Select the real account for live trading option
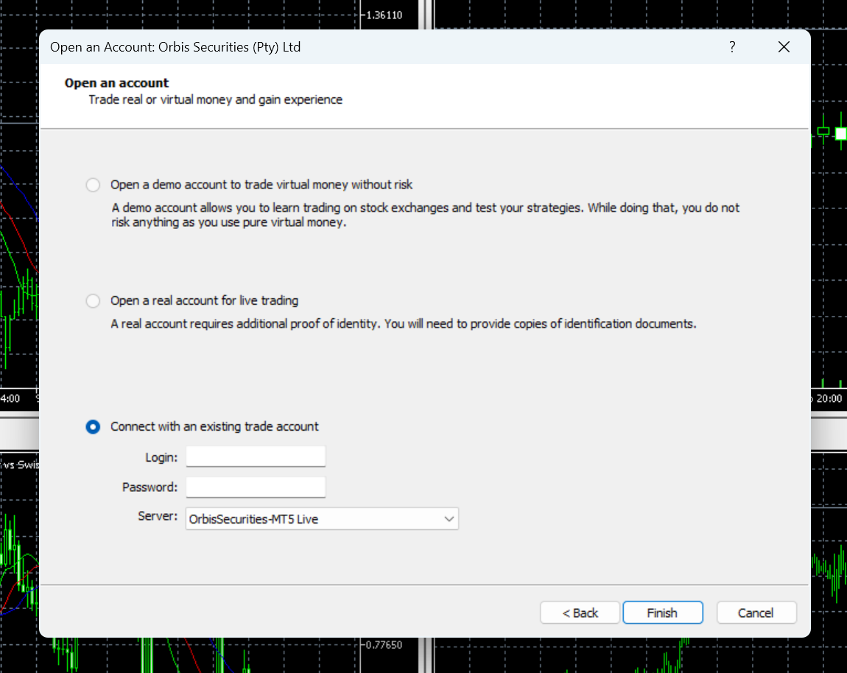Viewport: 847px width, 673px height. coord(93,301)
